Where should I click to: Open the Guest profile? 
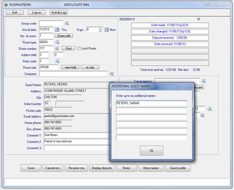click(x=178, y=168)
